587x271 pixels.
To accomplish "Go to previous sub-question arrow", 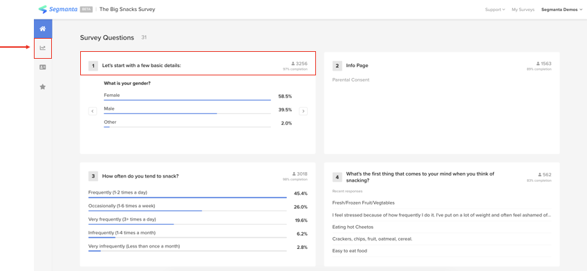I will tap(93, 111).
